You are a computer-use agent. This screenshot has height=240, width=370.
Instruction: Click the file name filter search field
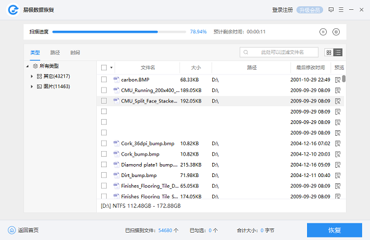click(279, 52)
